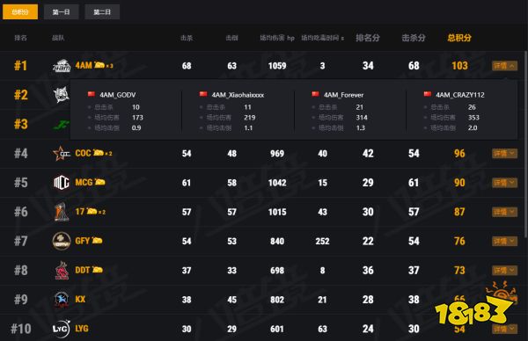Click chicken dinner icon next to 4AM
The image size is (528, 341).
click(99, 65)
